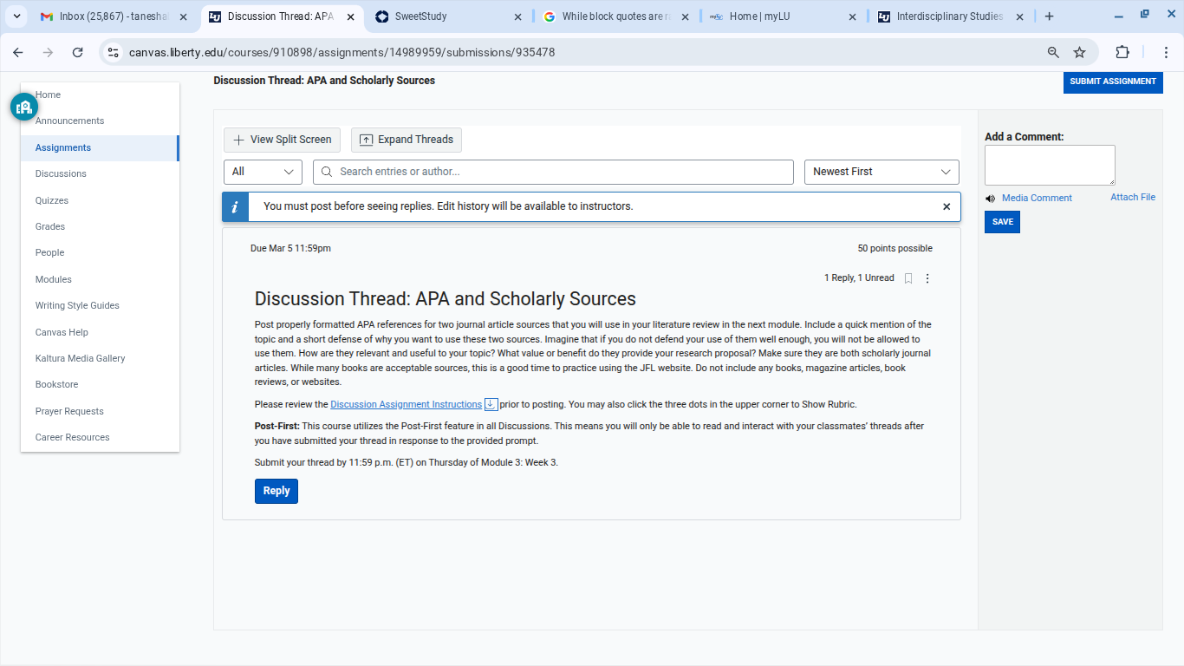Switch to the Google search tab
The image size is (1184, 666).
pos(615,16)
